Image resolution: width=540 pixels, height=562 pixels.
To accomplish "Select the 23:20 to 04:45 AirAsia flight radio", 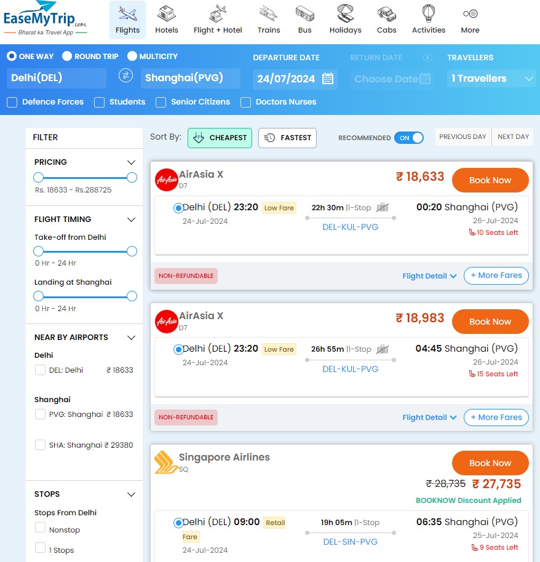I will [178, 349].
